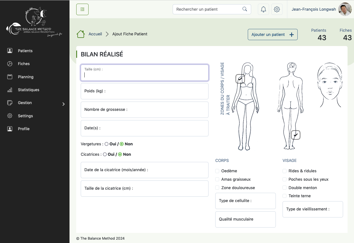Click the Poids (kg) input field
The width and height of the screenshot is (354, 243).
coord(144,91)
